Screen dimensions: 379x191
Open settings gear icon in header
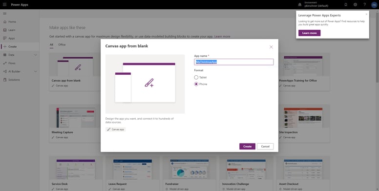[356, 4]
